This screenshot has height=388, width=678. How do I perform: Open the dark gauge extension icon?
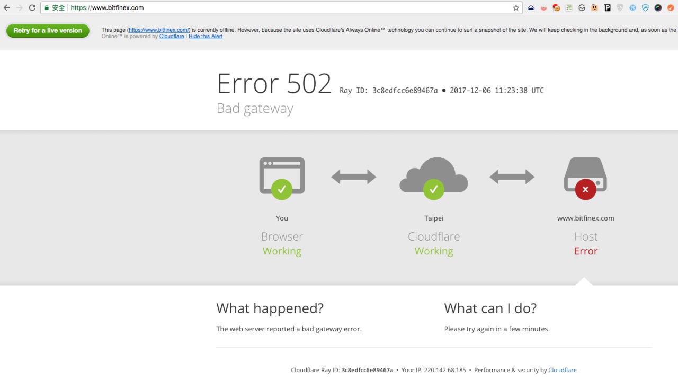pyautogui.click(x=658, y=8)
